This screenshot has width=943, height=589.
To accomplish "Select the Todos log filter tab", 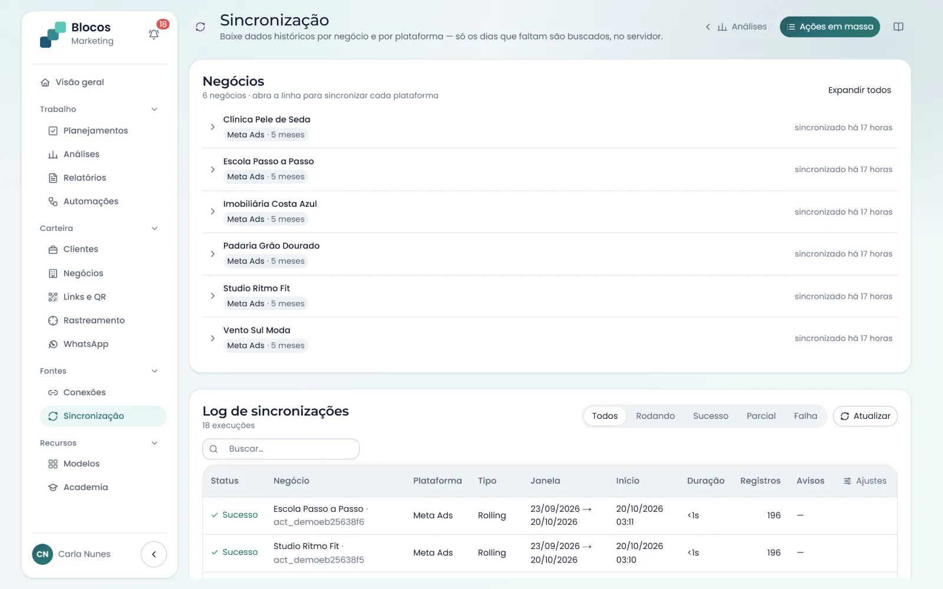I will pyautogui.click(x=605, y=416).
